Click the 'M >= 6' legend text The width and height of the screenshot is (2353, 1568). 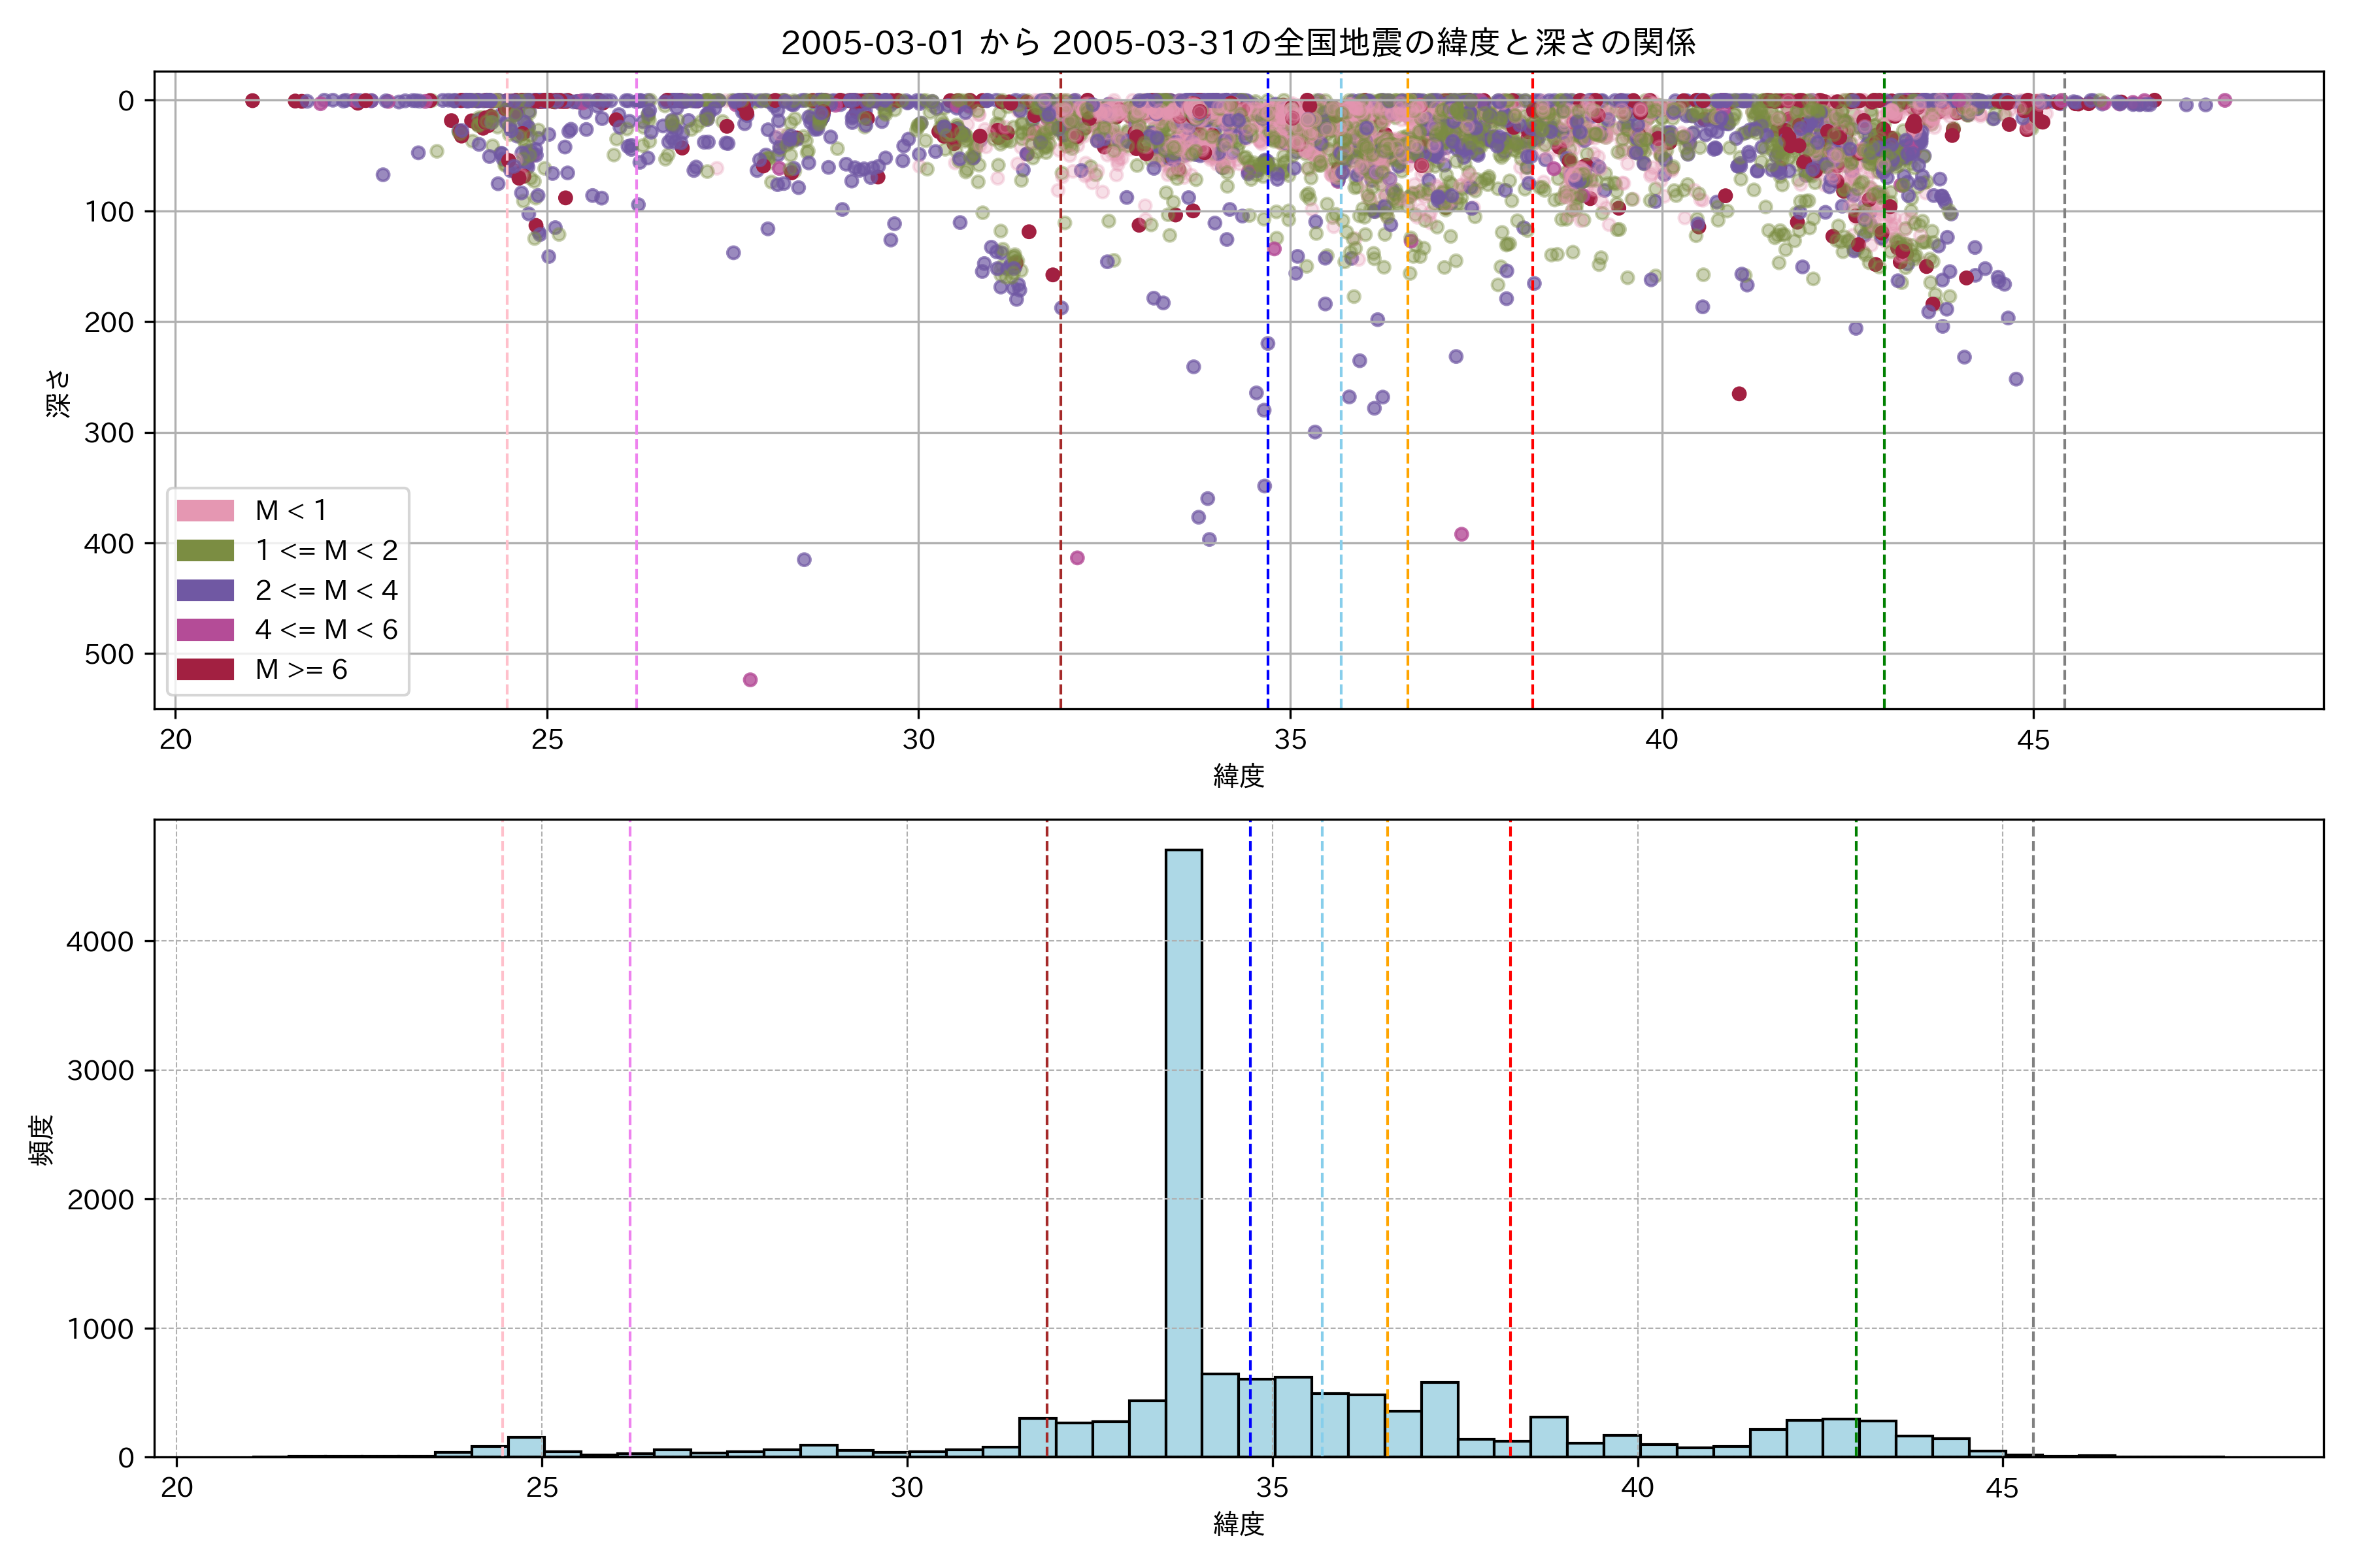tap(301, 670)
